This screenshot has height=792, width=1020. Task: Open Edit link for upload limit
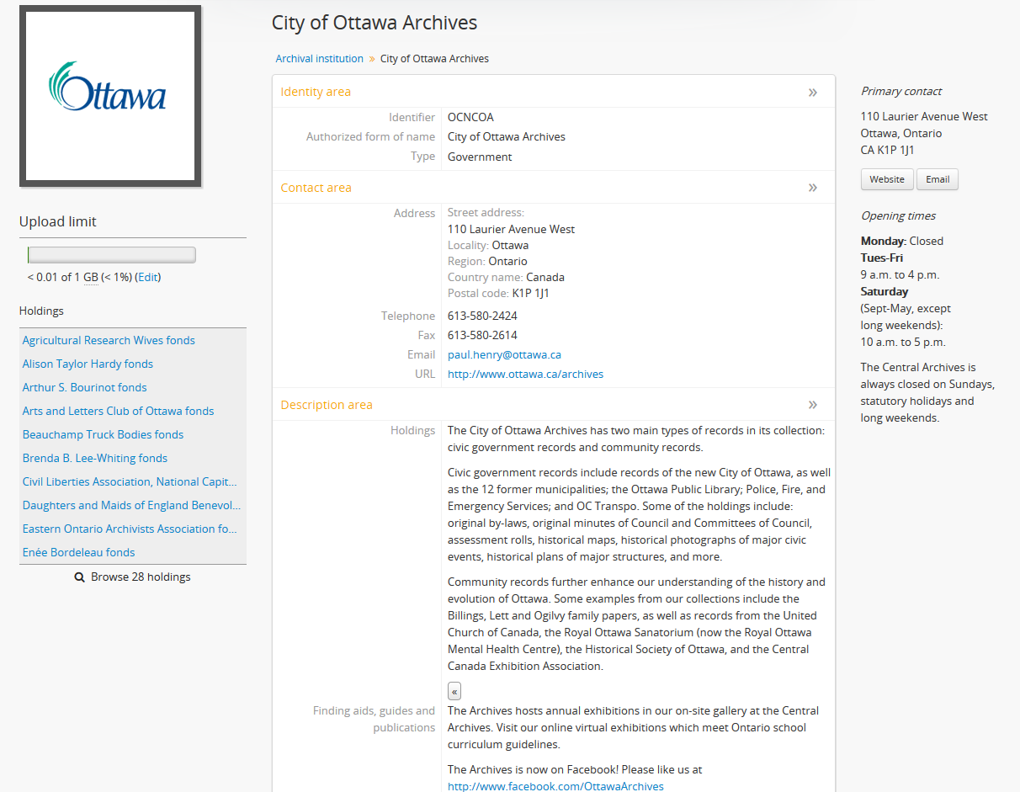coord(147,277)
